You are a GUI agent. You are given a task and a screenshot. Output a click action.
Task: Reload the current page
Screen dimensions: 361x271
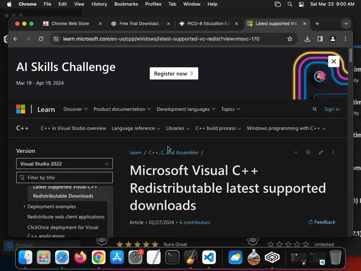pos(41,39)
